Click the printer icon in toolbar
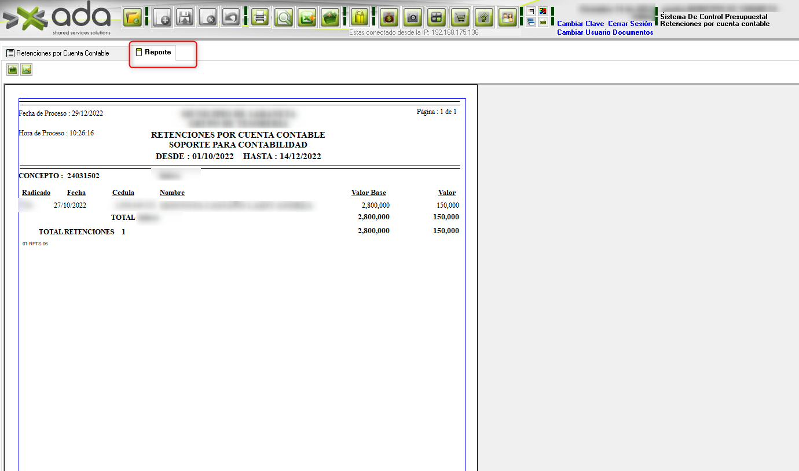 (x=260, y=17)
